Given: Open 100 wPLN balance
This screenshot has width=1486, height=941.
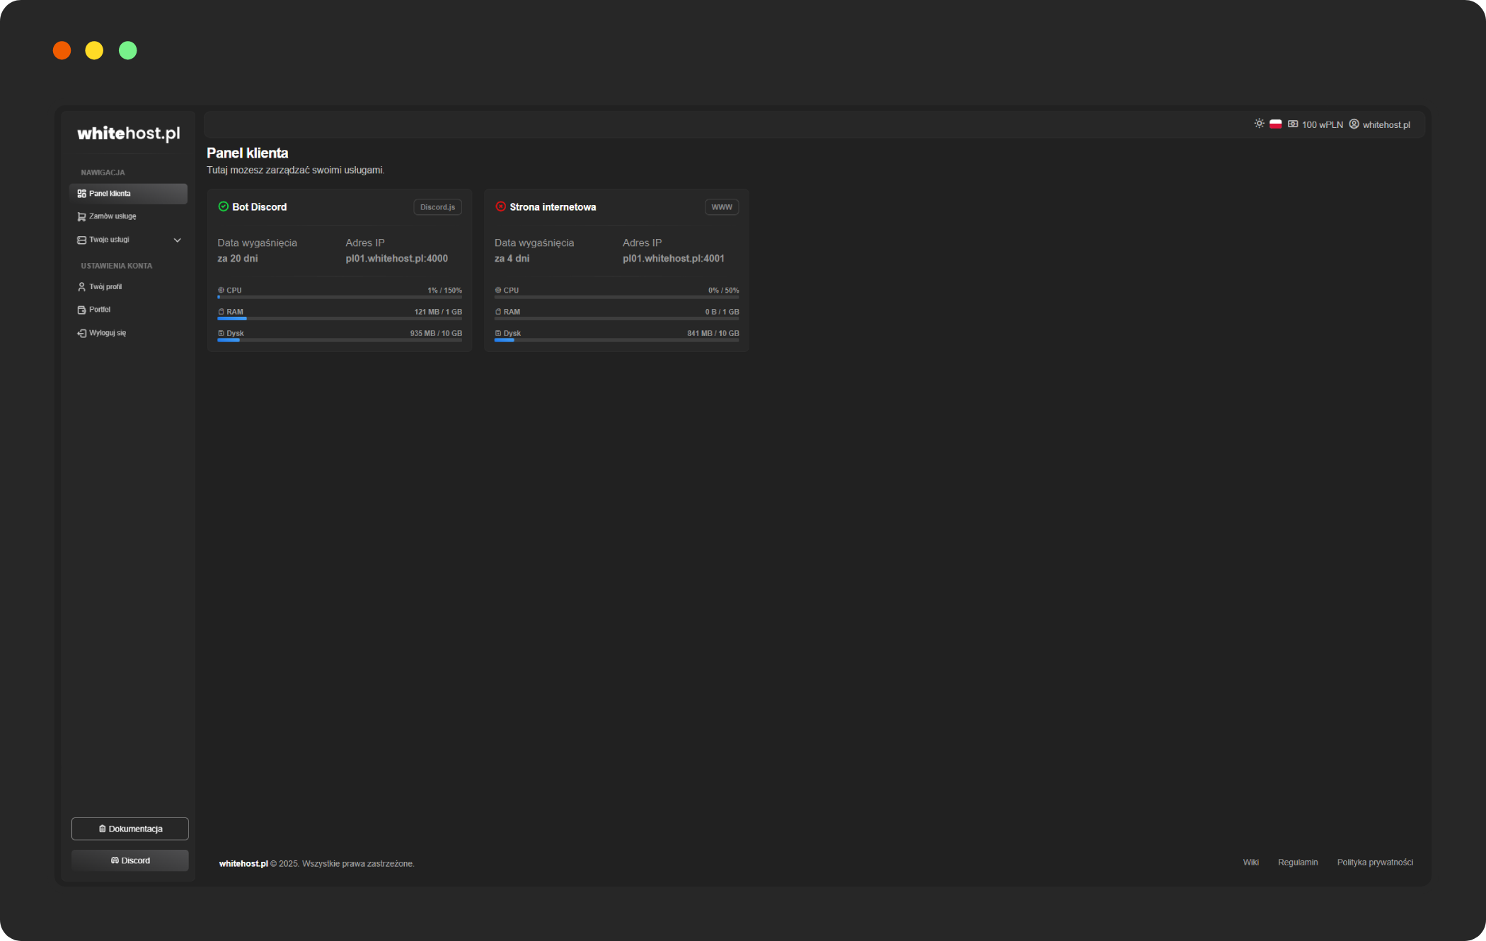Looking at the screenshot, I should [1322, 124].
